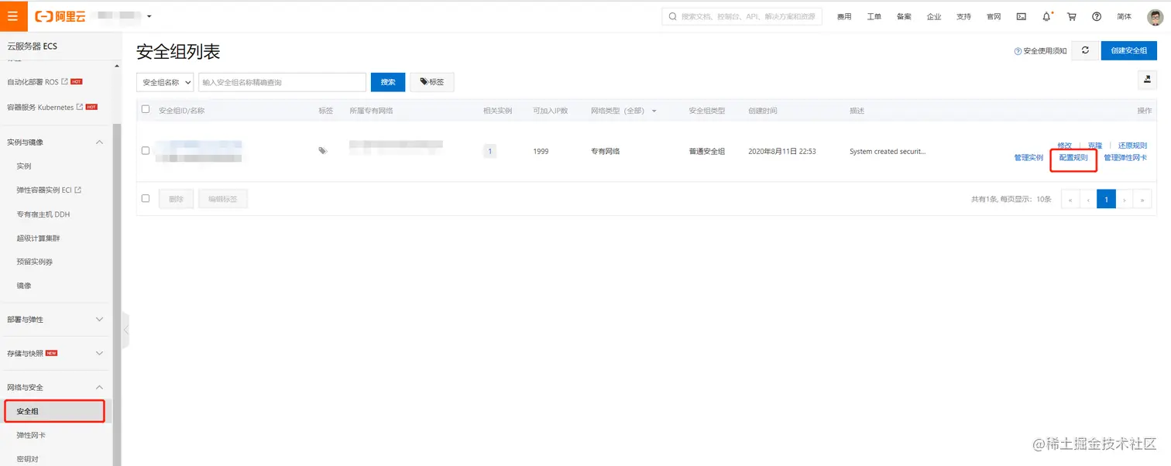Screen dimensions: 1171x466
Task: Click the 管理实例 link
Action: (1028, 158)
